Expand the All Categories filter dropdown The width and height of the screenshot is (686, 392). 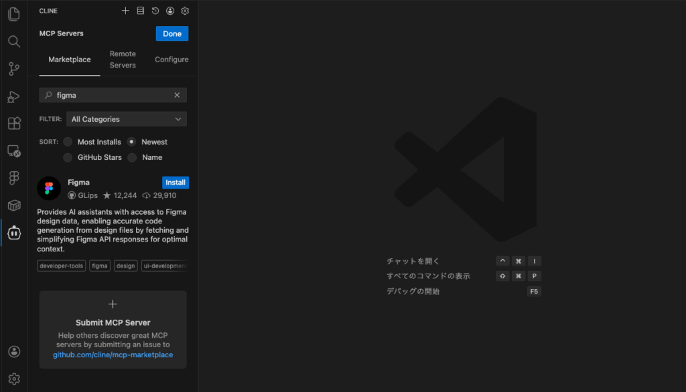126,119
